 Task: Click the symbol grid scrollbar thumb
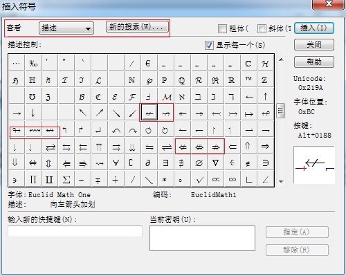click(281, 111)
